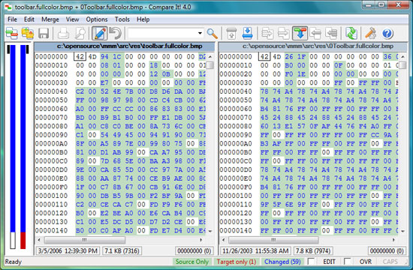Click the compare files toolbar icon
The image size is (413, 270).
point(12,34)
